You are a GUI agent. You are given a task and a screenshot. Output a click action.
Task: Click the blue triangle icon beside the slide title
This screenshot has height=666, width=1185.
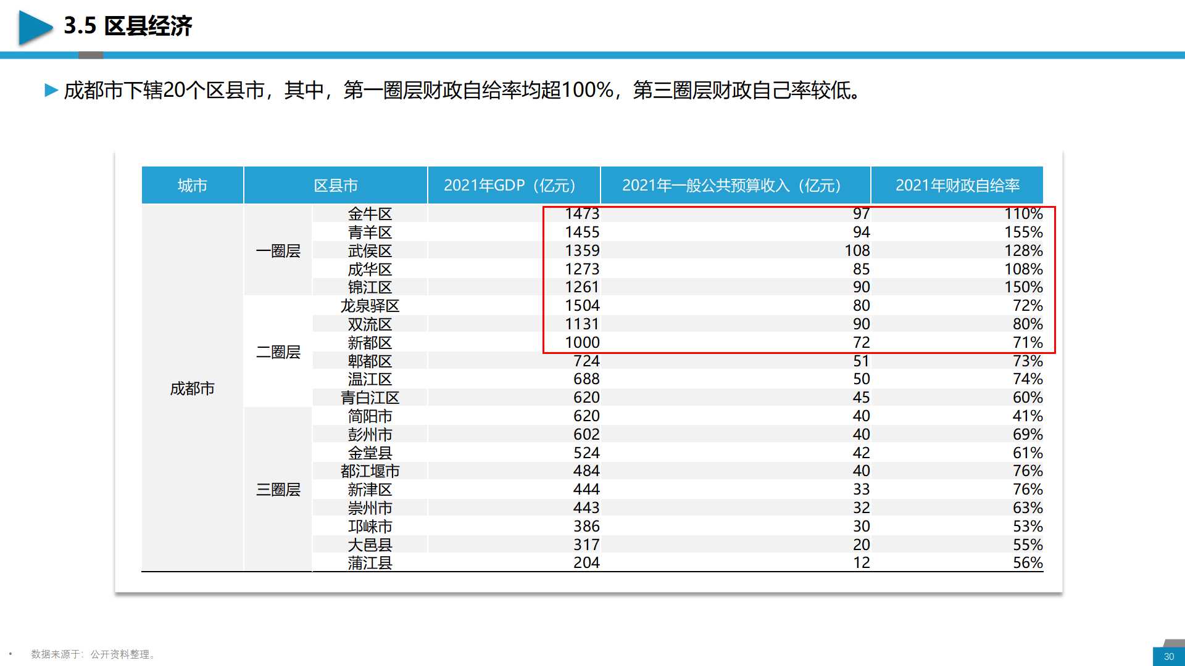(x=35, y=27)
